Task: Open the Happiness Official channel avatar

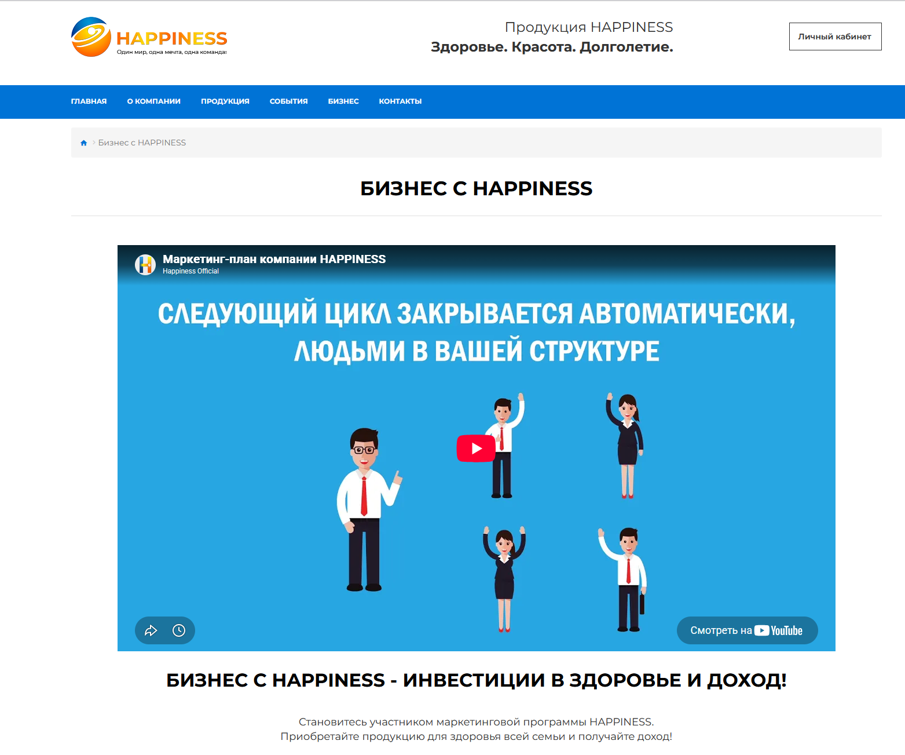Action: [x=145, y=265]
